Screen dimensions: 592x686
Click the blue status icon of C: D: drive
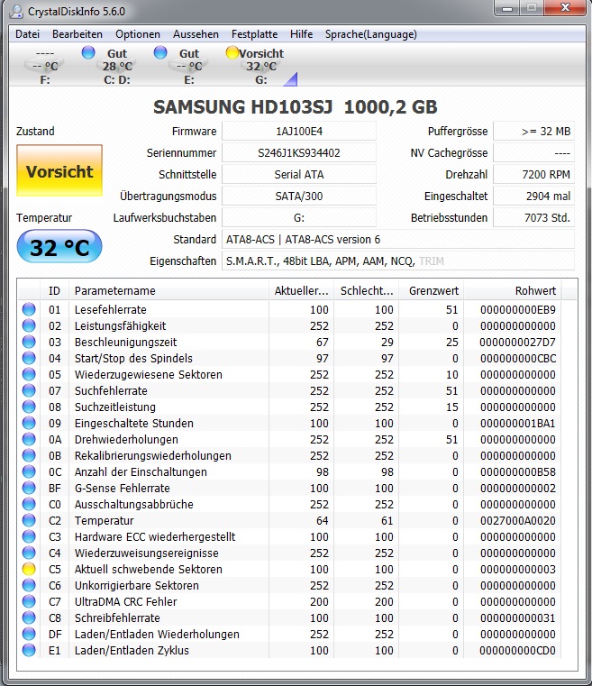tap(88, 52)
